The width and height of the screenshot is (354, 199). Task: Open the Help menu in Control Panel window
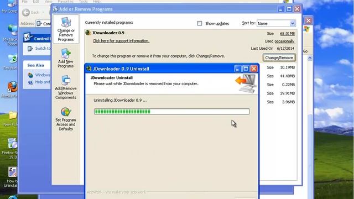[x=96, y=2]
